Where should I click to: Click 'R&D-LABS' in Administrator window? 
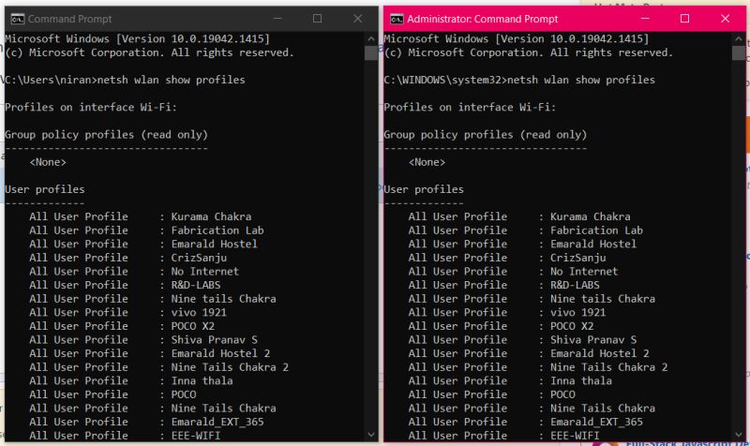pyautogui.click(x=575, y=285)
